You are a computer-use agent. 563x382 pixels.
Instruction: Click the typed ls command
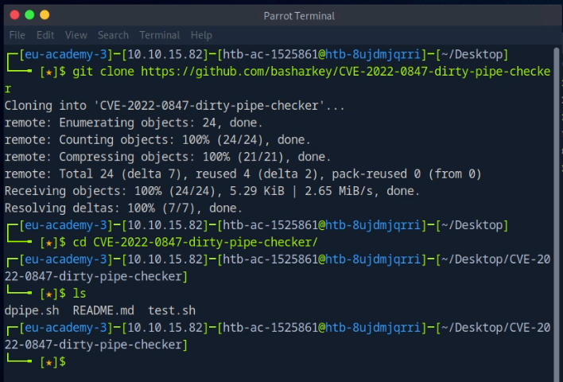coord(79,294)
